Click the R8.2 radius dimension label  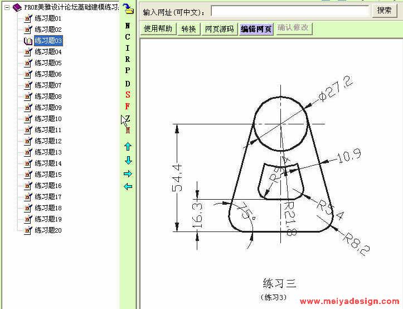pos(357,244)
